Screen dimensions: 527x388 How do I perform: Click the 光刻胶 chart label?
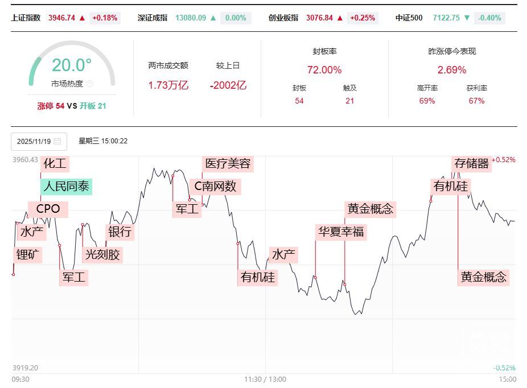(x=102, y=254)
